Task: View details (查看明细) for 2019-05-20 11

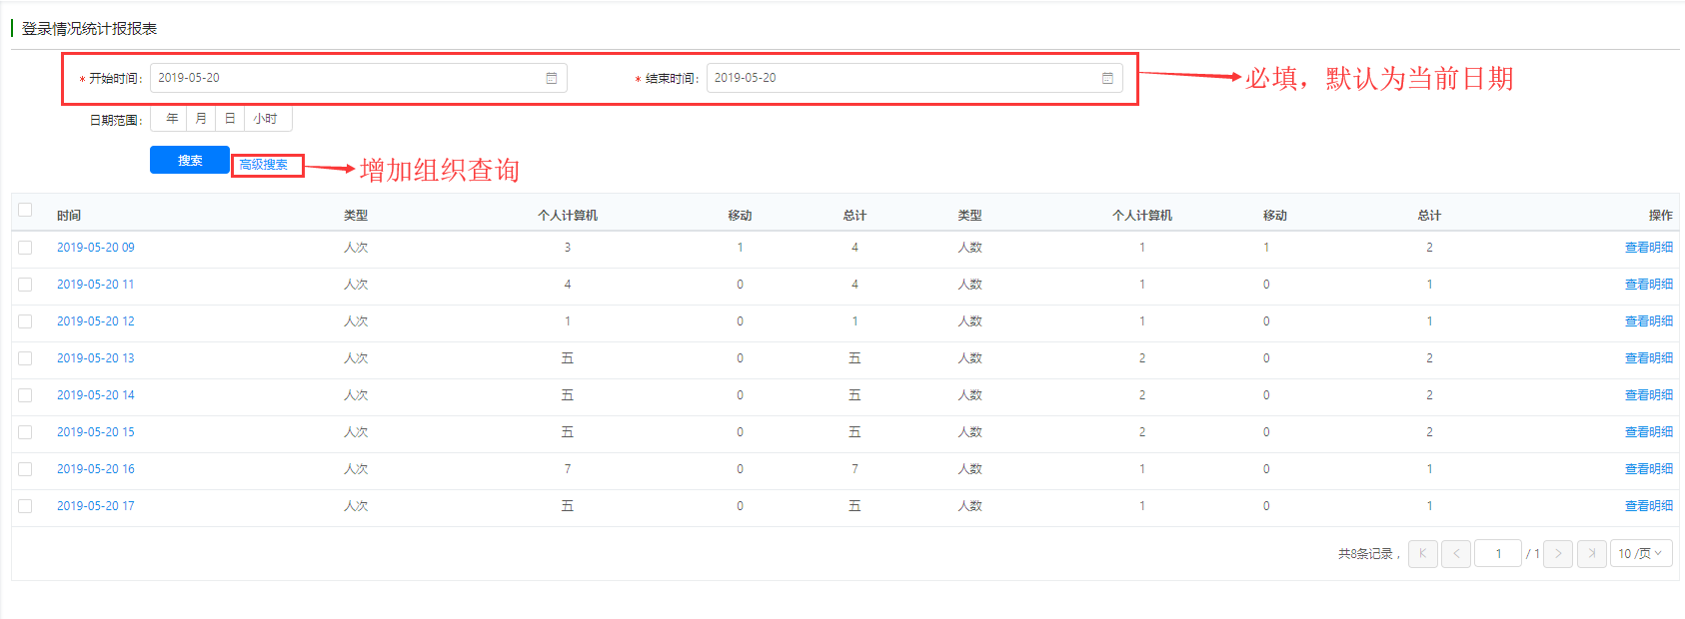Action: (x=1648, y=285)
